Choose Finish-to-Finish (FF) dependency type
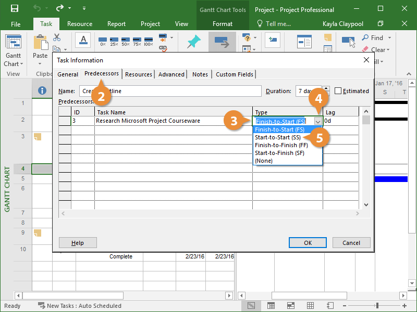 281,145
